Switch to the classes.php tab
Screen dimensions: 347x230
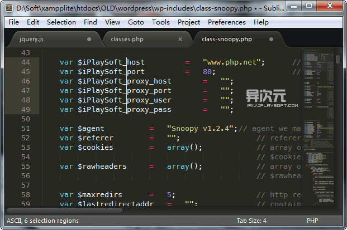127,40
